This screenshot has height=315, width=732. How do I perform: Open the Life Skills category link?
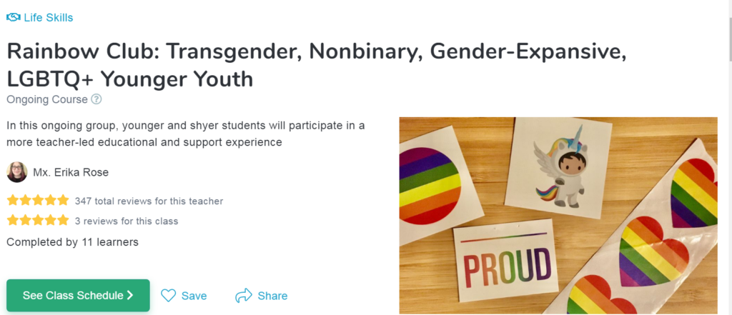(x=49, y=17)
